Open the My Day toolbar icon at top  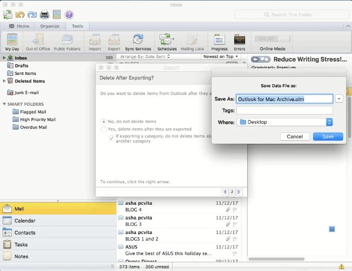[57, 14]
